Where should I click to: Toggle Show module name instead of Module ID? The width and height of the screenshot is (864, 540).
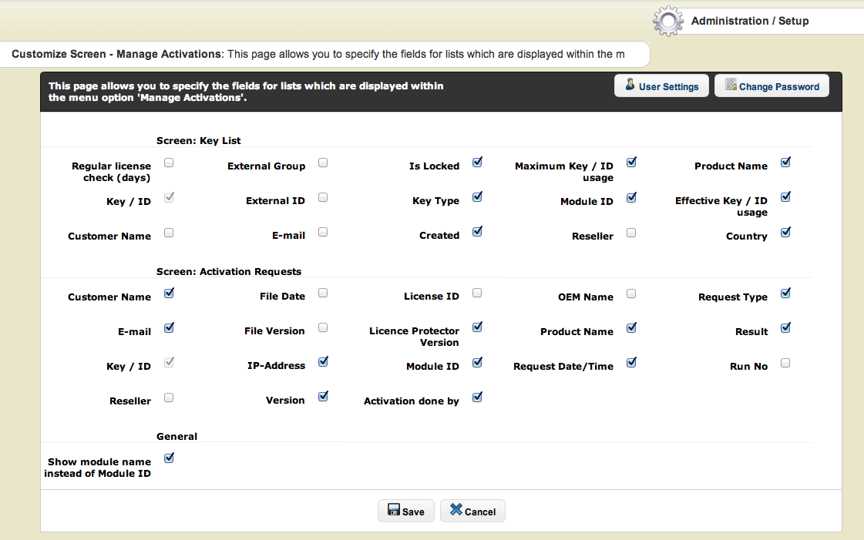point(169,458)
